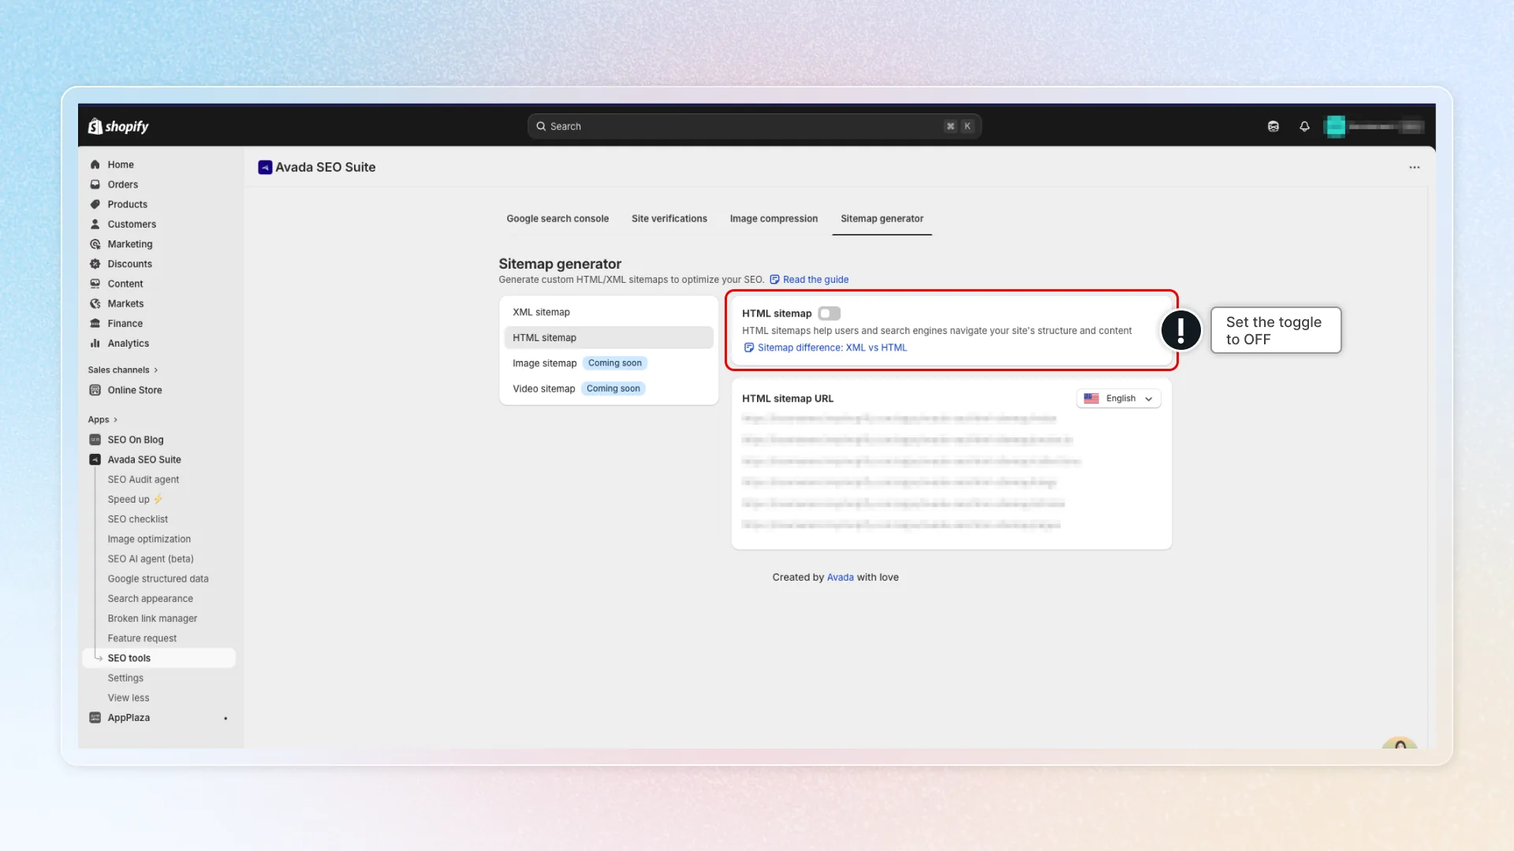The height and width of the screenshot is (851, 1514).
Task: Switch to Image compression tab
Action: click(x=774, y=219)
